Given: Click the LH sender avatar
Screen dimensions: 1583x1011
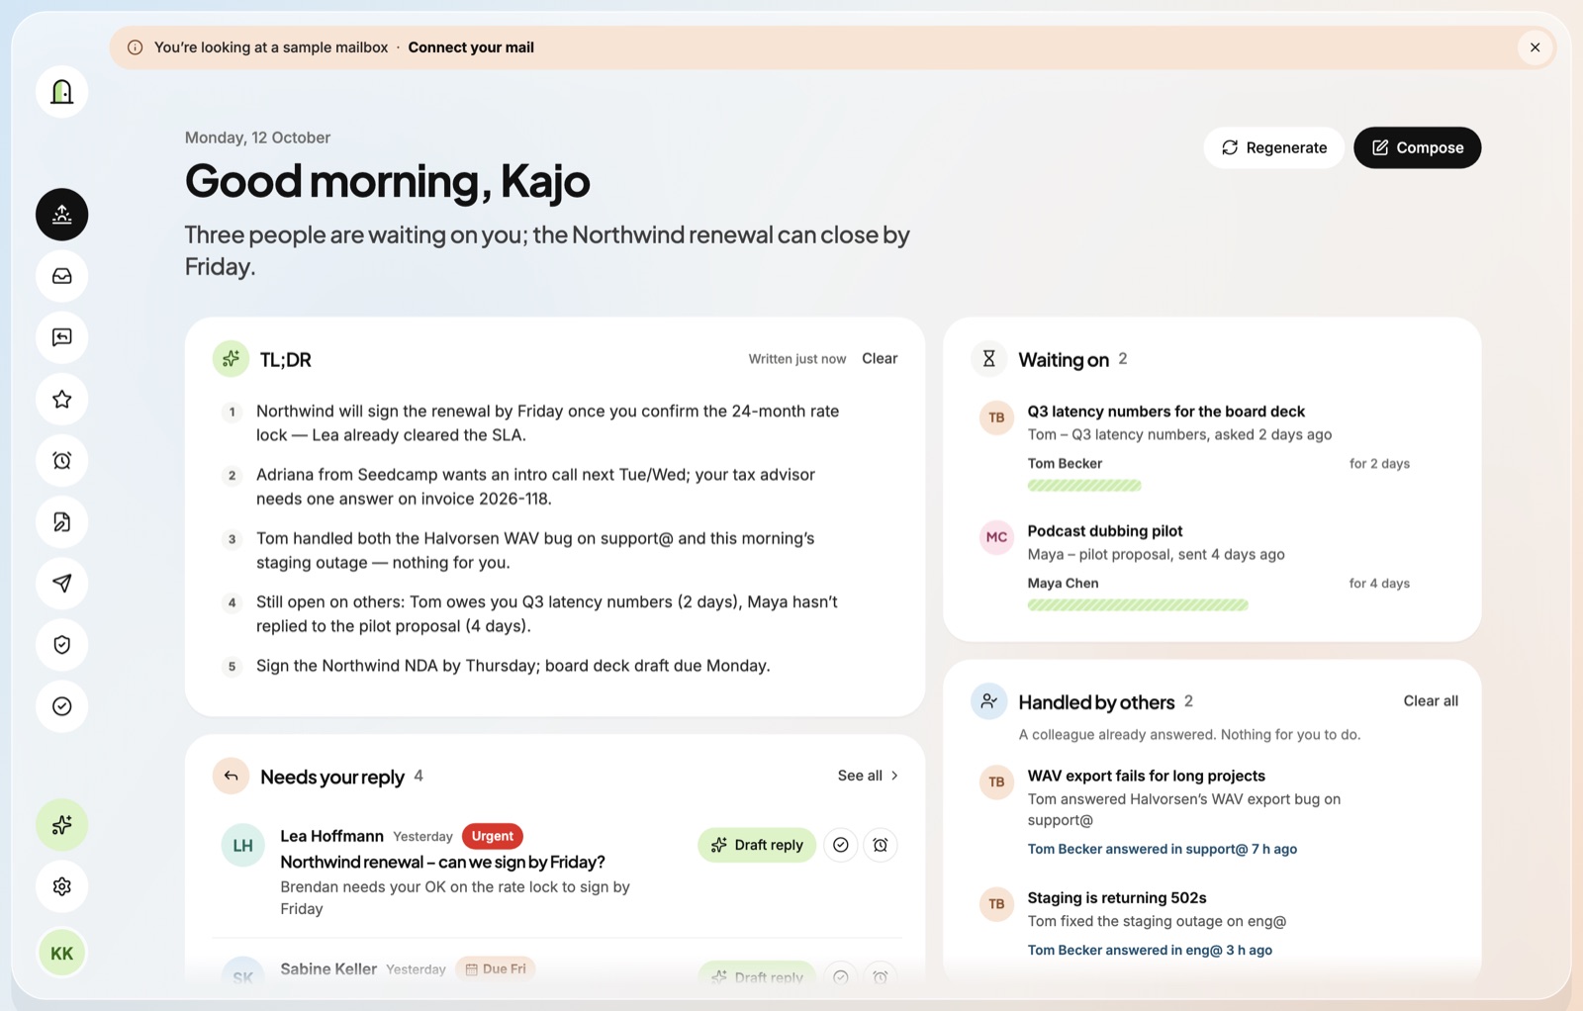Looking at the screenshot, I should click(x=242, y=846).
